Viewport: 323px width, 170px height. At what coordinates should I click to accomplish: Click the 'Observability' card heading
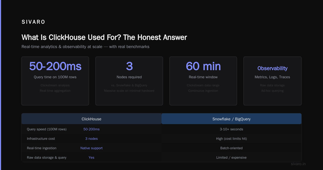coord(272,68)
